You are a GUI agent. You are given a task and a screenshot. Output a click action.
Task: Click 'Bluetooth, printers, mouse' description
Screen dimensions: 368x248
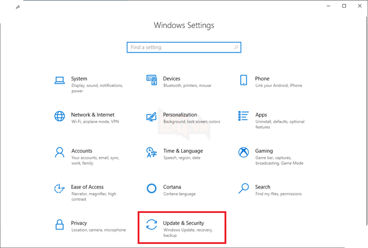coord(188,86)
